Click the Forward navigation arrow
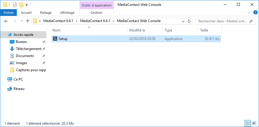The image size is (259, 127). [x=15, y=21]
